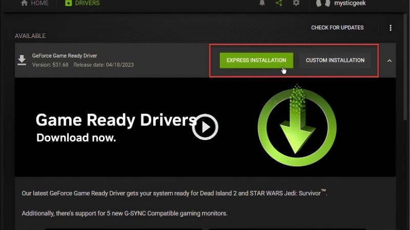Play the Game Ready Drivers video

click(205, 127)
